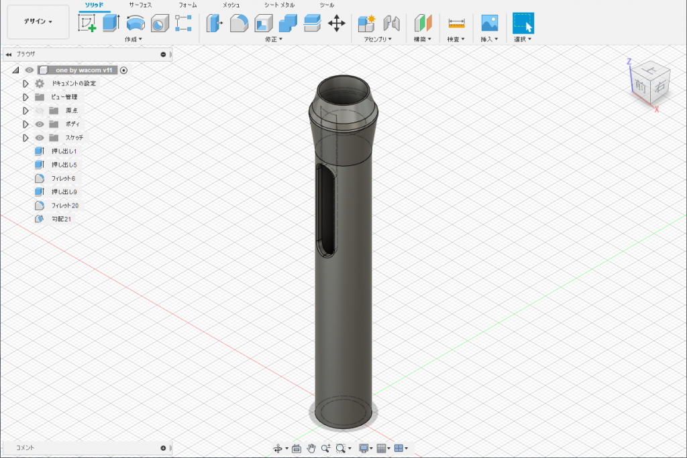Image resolution: width=687 pixels, height=458 pixels.
Task: Select 勾配21 feature in browser
Action: 61,219
